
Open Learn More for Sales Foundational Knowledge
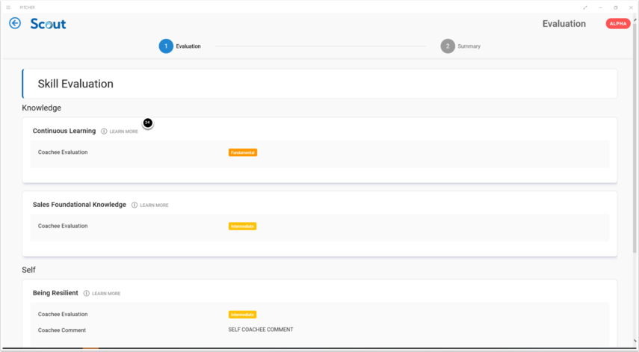click(x=154, y=205)
